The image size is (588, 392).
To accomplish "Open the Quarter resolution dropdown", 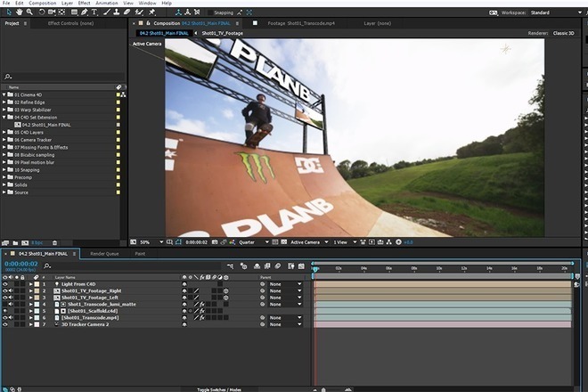I will point(254,242).
